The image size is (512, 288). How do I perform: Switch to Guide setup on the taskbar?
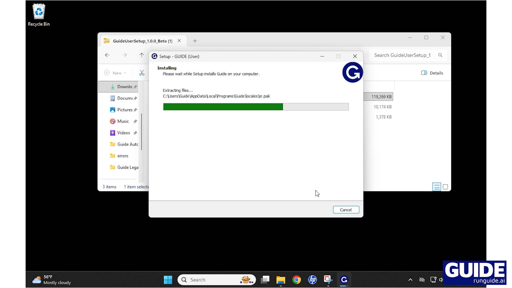click(x=344, y=280)
